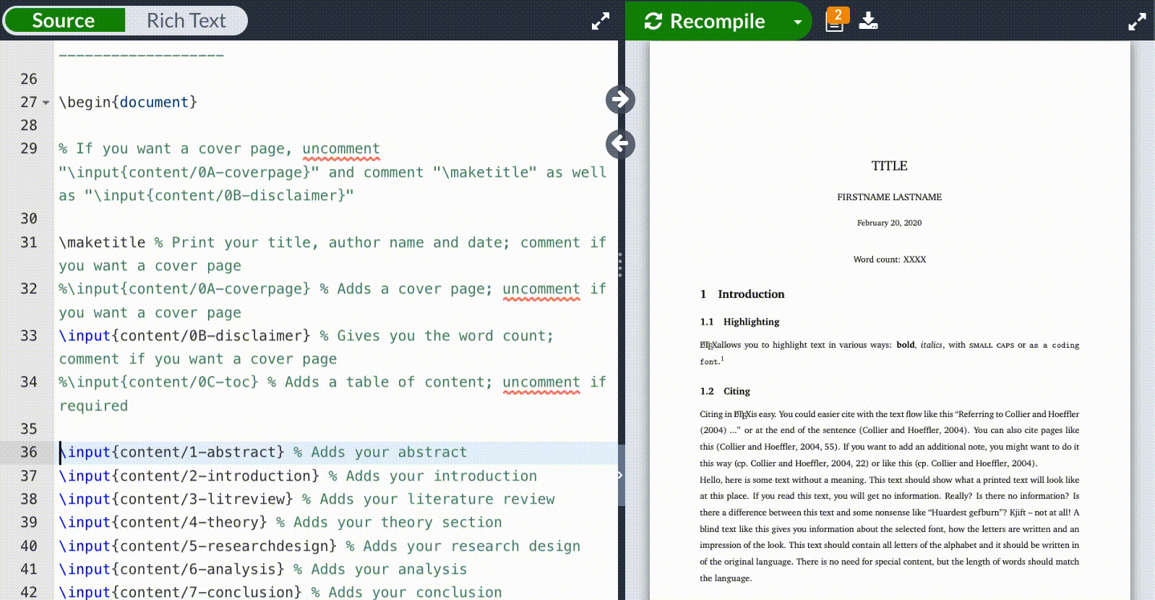Click FIRSTNAME LASTNAME in PDF preview

[x=889, y=197]
